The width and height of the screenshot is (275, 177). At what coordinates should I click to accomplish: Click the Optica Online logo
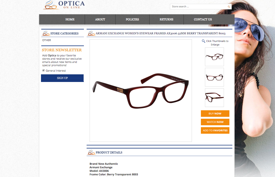(64, 5)
